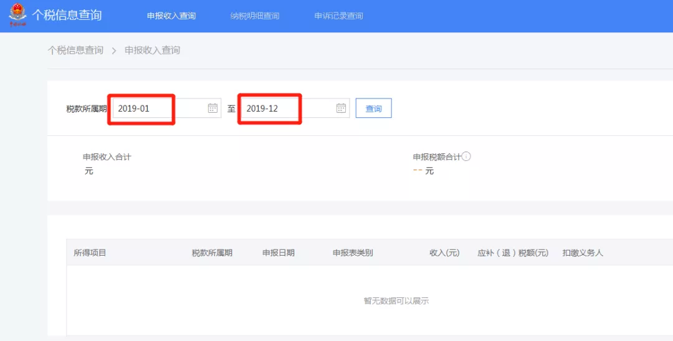Click the info icon beside 申报税额合计
The width and height of the screenshot is (673, 341).
point(466,156)
